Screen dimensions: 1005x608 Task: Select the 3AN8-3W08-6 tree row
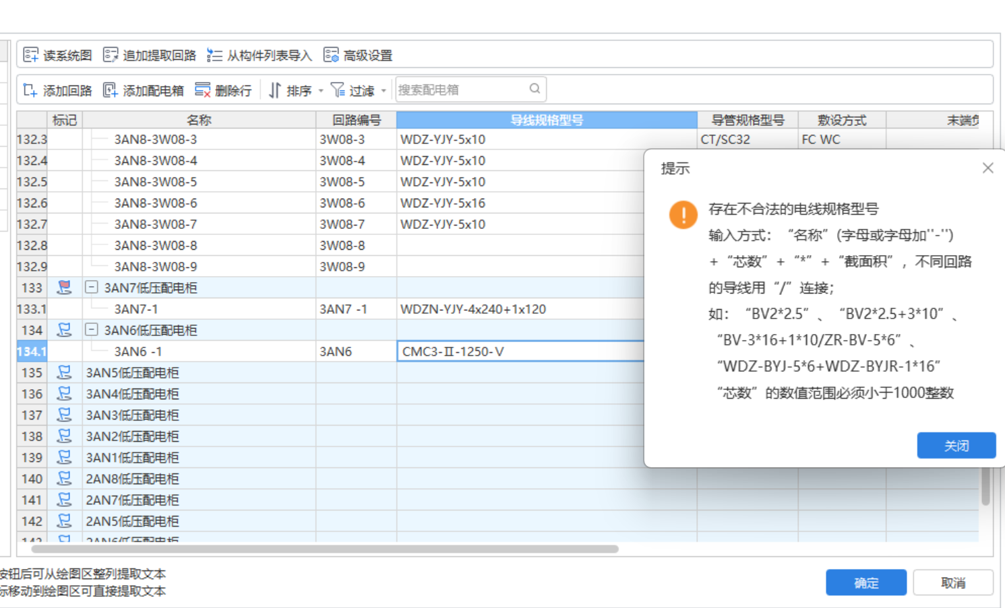point(199,203)
